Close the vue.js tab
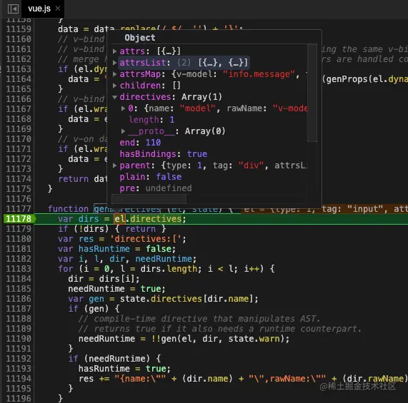 tap(58, 9)
